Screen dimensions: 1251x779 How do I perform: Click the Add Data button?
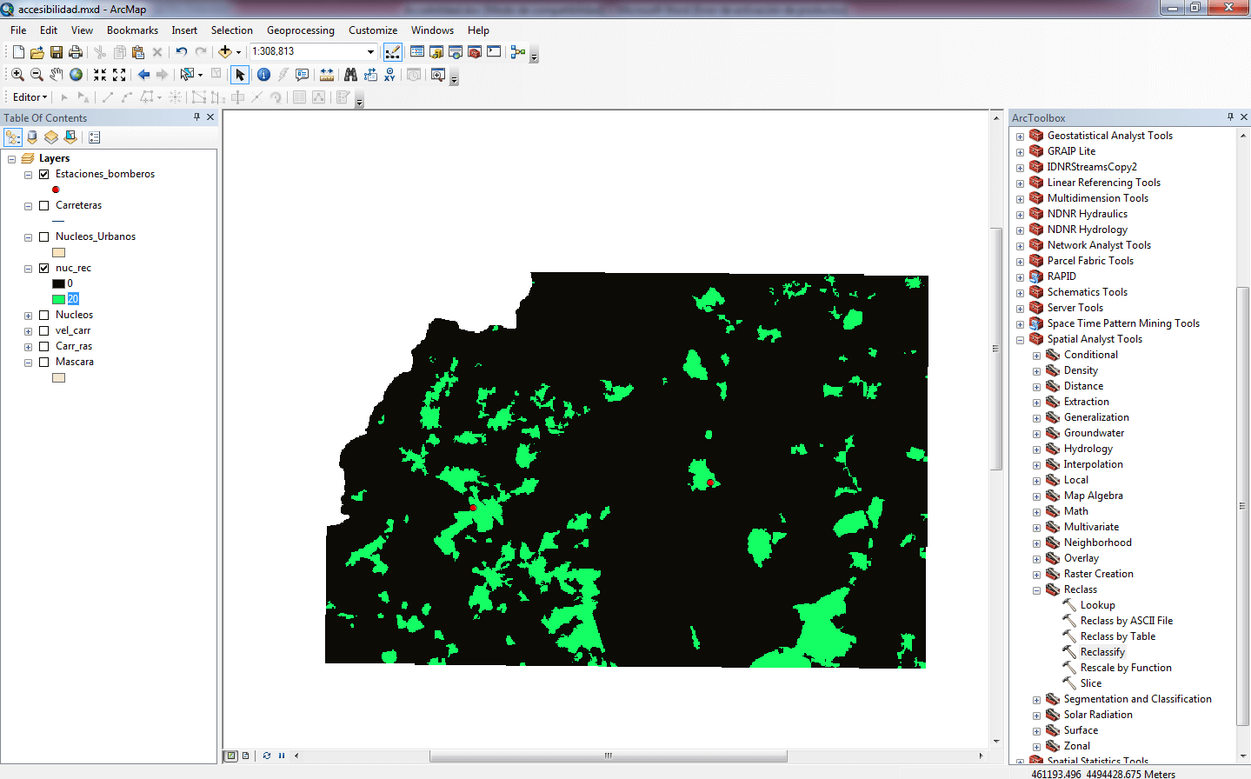tap(225, 52)
